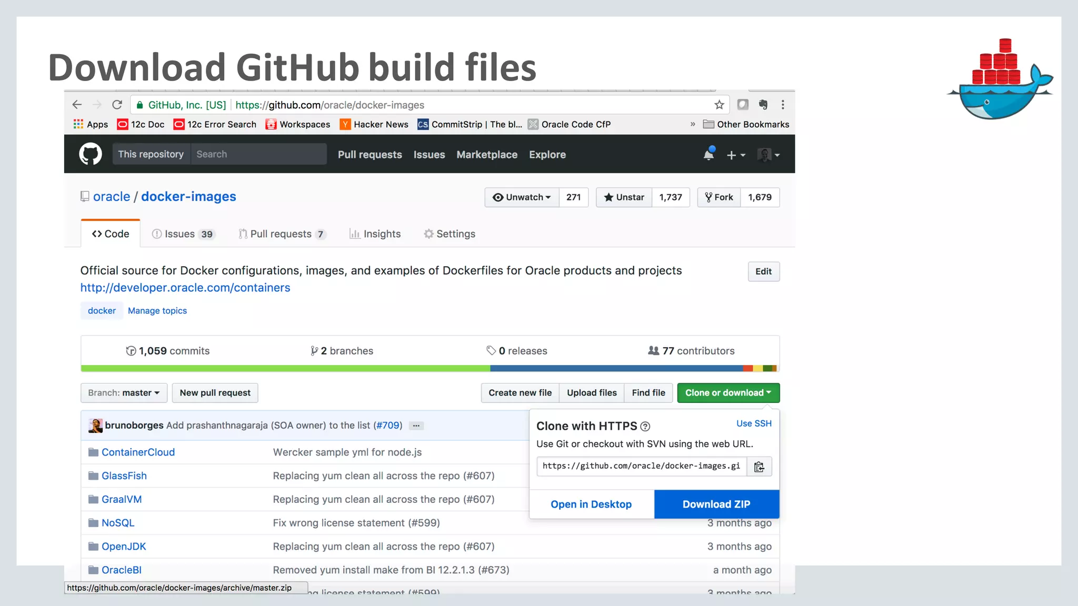Click the GitHub Octocat logo

coord(91,154)
